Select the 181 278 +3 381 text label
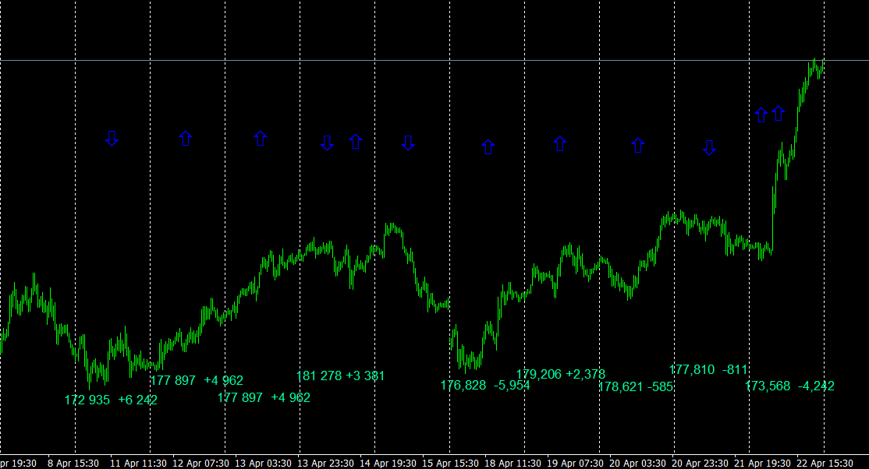Viewport: 869px width, 469px height. [340, 376]
